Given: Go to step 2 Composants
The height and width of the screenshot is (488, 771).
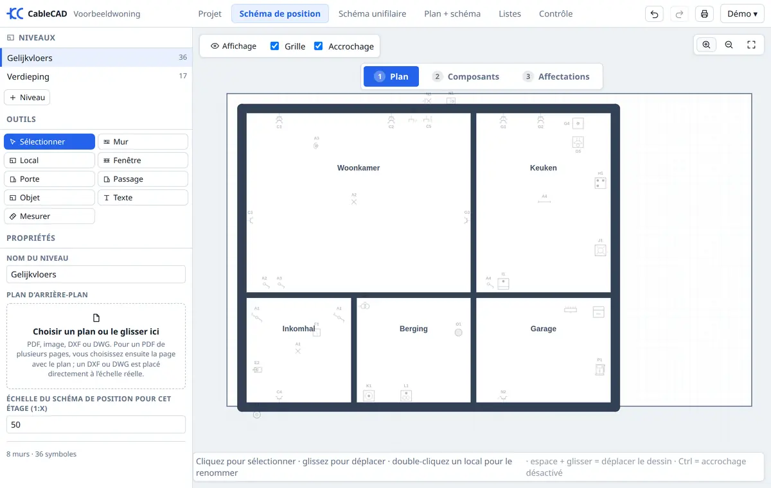Looking at the screenshot, I should click(466, 76).
